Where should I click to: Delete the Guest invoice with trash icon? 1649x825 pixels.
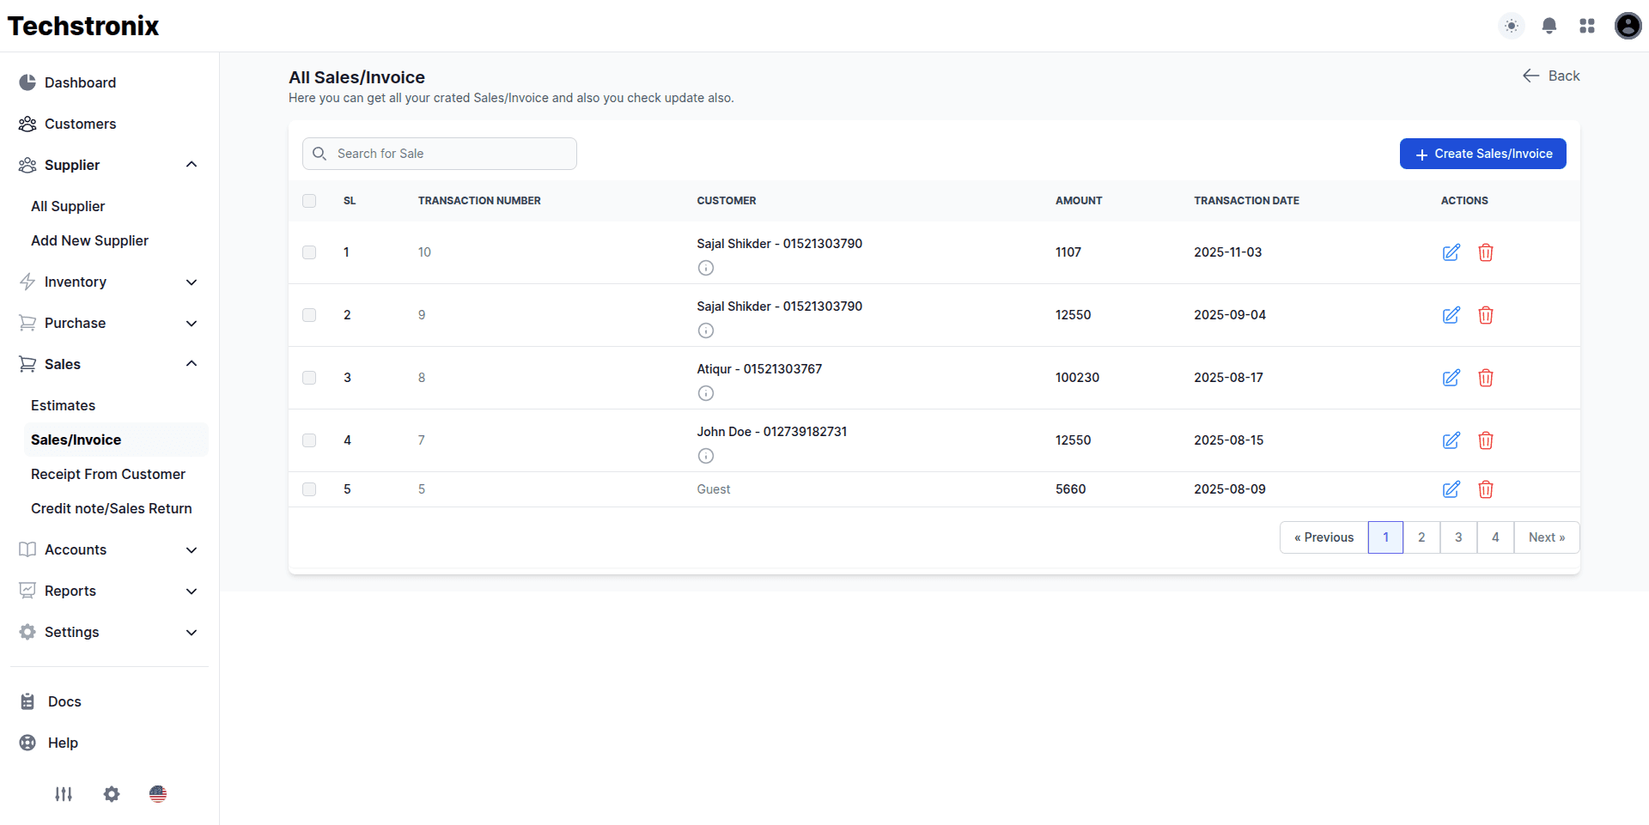pyautogui.click(x=1486, y=489)
